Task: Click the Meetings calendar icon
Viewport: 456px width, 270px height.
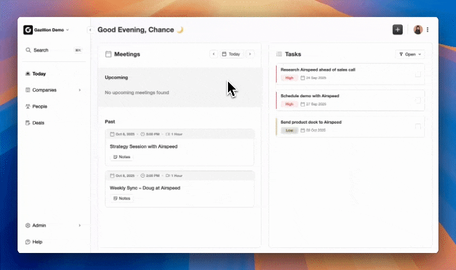Action: pyautogui.click(x=108, y=54)
